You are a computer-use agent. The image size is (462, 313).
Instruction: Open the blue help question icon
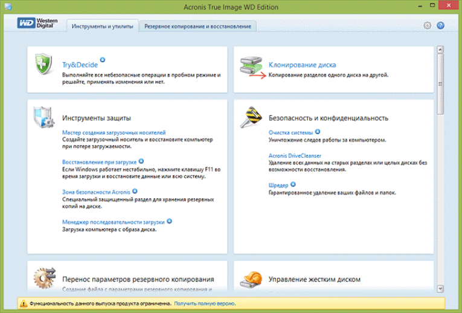pyautogui.click(x=440, y=25)
